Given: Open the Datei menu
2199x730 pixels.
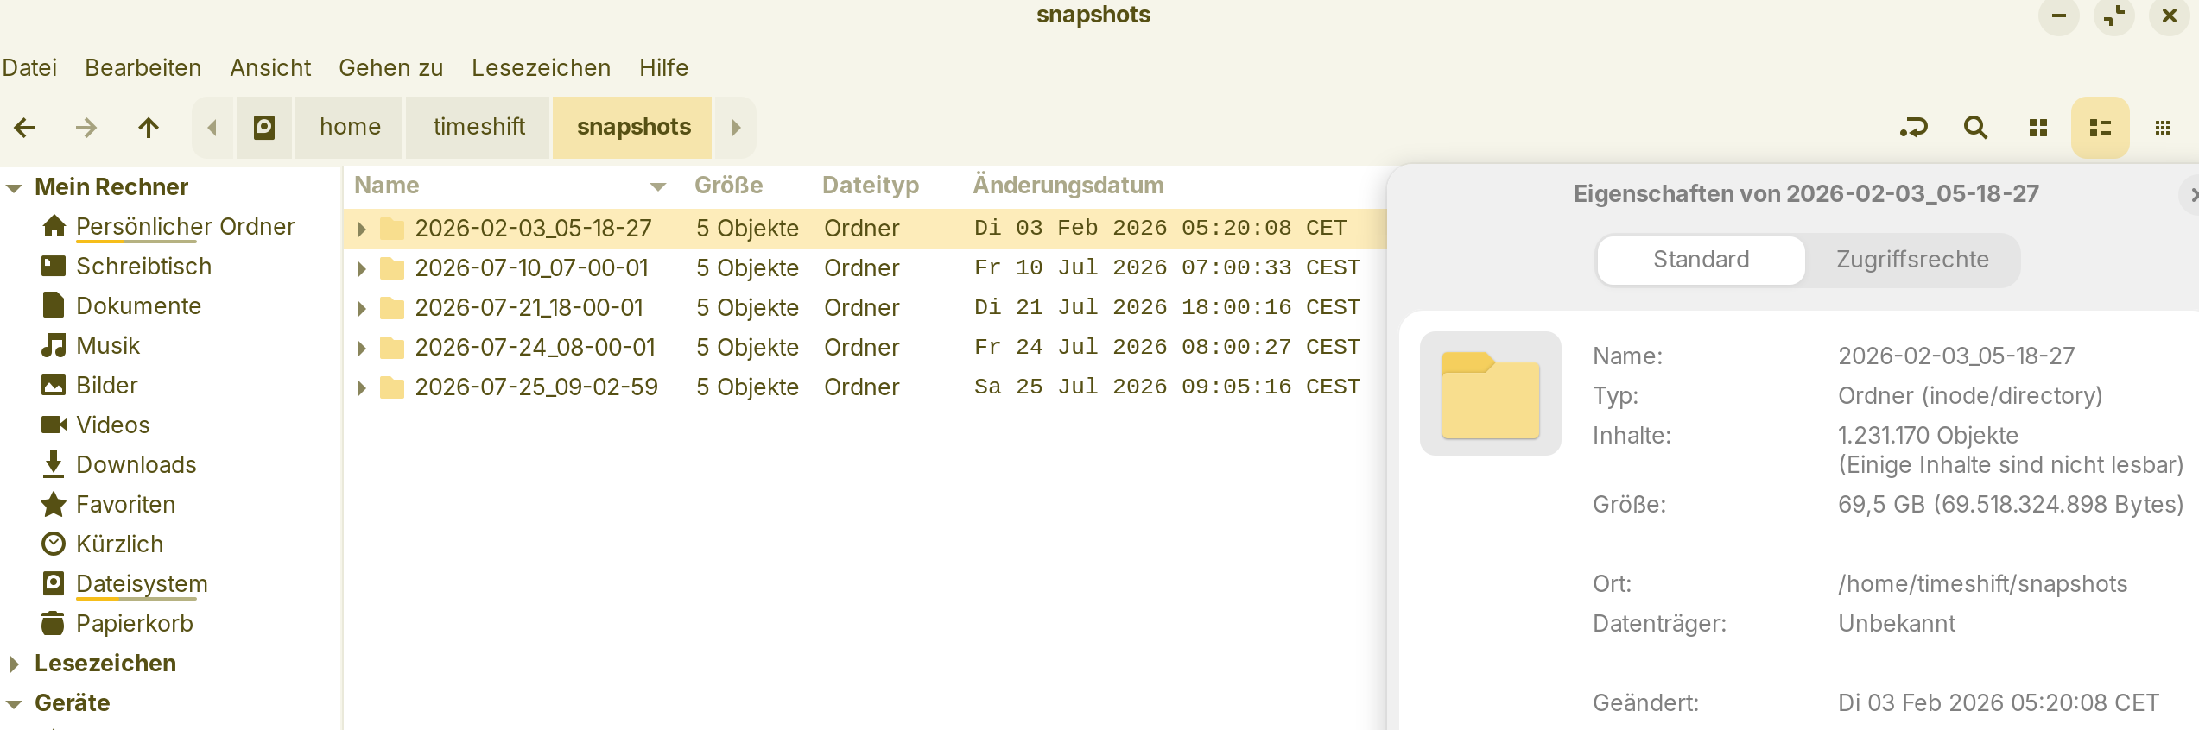Looking at the screenshot, I should [29, 67].
